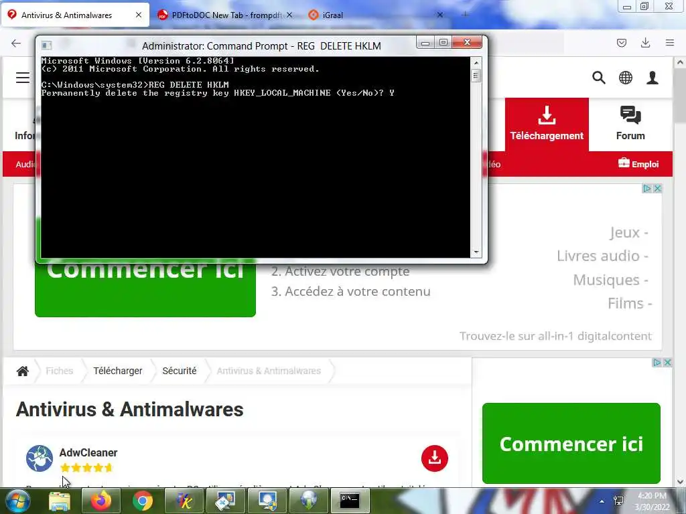Image resolution: width=686 pixels, height=514 pixels.
Task: Open Windows Explorer from the taskbar
Action: tap(60, 501)
